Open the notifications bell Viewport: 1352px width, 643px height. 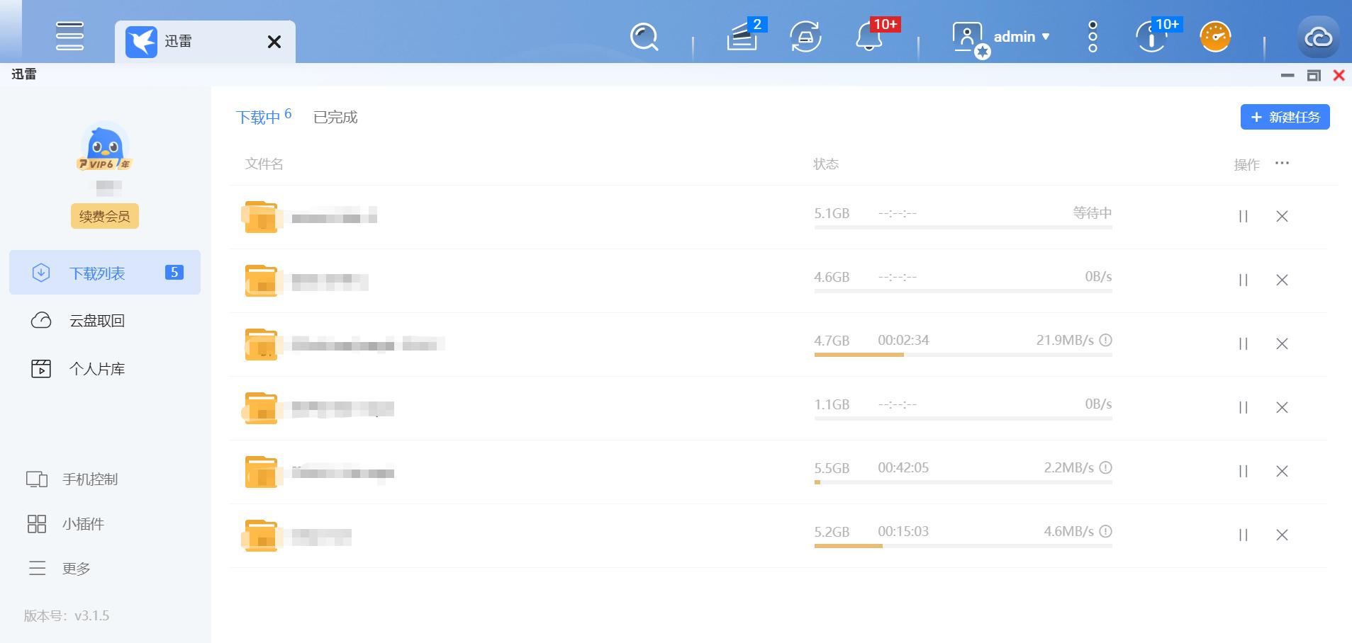[x=869, y=36]
